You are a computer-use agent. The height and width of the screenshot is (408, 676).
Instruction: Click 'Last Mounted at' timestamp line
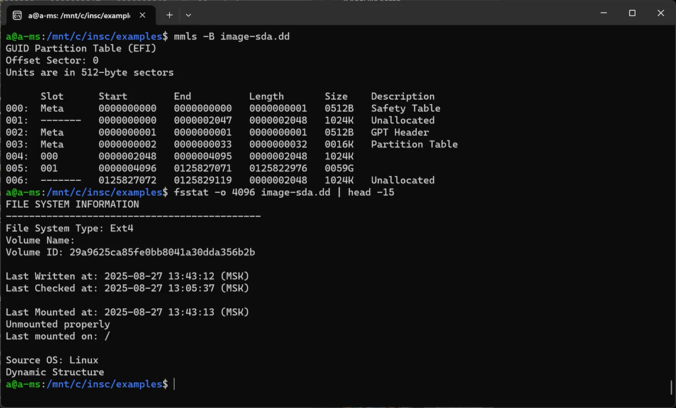tap(128, 312)
